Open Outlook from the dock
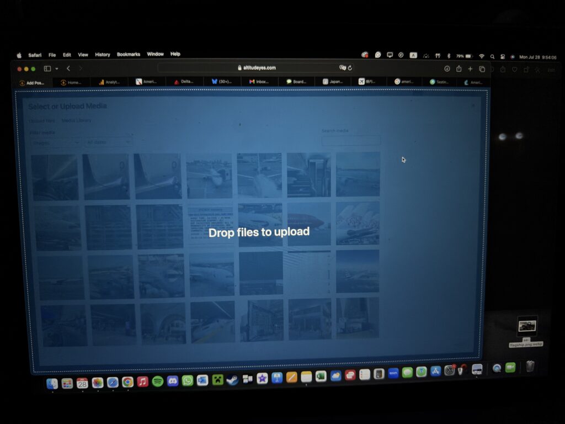Screen dimensions: 565x424 [202, 380]
